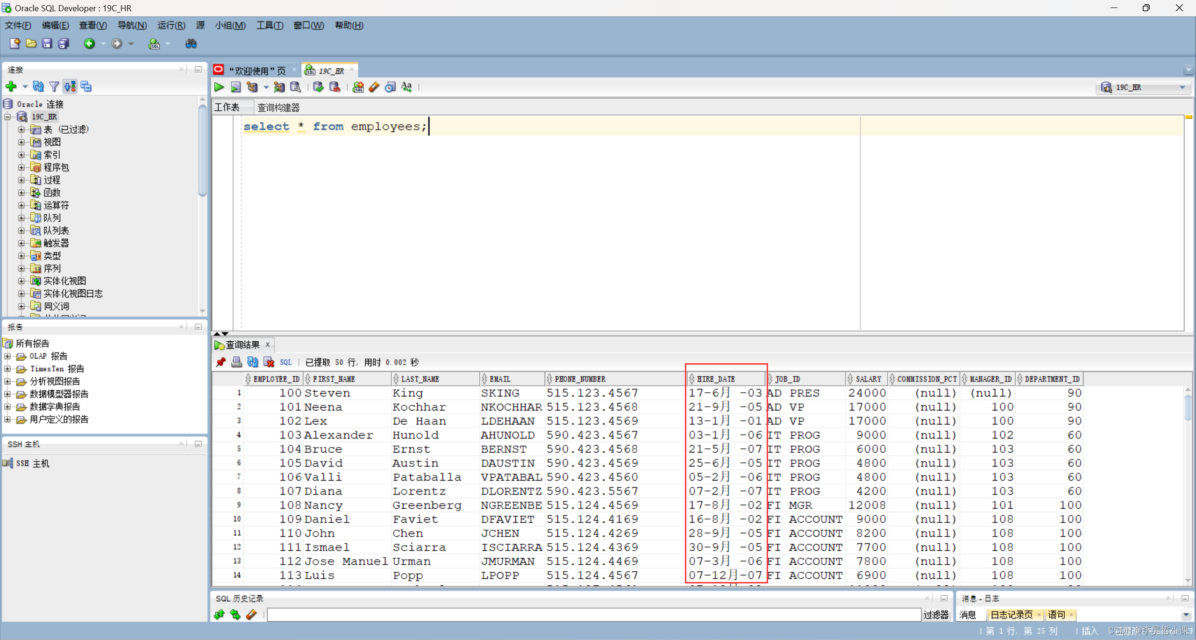This screenshot has width=1196, height=640.
Task: Switch to the 查询构建器 tab
Action: pos(278,108)
